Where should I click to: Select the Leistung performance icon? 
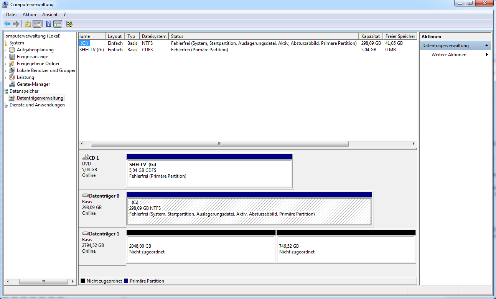(12, 77)
